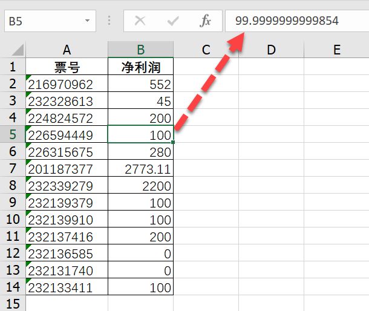Image resolution: width=369 pixels, height=311 pixels.
Task: Open the Insert Function fx dialog
Action: (x=205, y=21)
